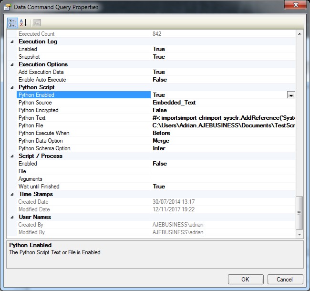
Task: Collapse the Python Script category
Action: point(12,87)
